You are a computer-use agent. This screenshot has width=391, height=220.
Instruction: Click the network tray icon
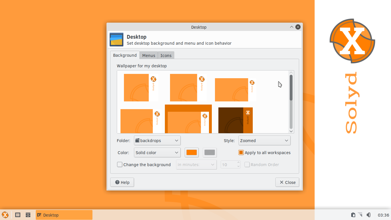360,215
